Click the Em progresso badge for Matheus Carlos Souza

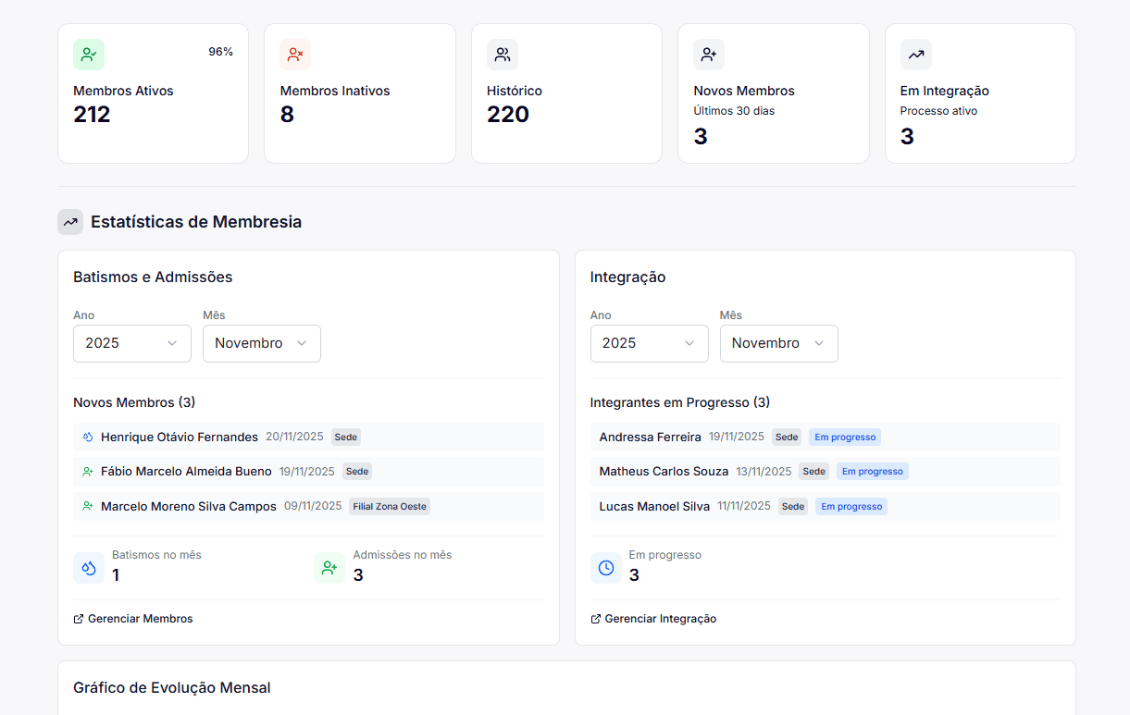(872, 471)
